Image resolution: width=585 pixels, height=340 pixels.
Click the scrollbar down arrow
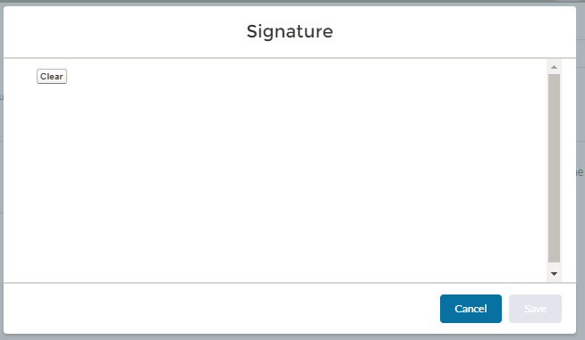click(x=554, y=274)
